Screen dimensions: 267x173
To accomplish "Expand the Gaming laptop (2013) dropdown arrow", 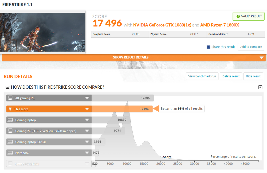I will pos(87,142).
